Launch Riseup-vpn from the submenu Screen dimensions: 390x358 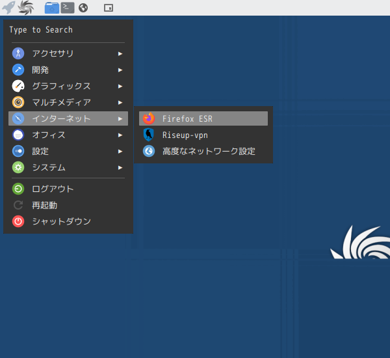(203, 135)
